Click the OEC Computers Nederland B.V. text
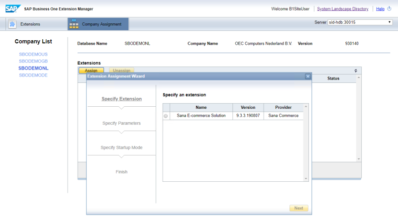398x217 pixels. point(264,44)
